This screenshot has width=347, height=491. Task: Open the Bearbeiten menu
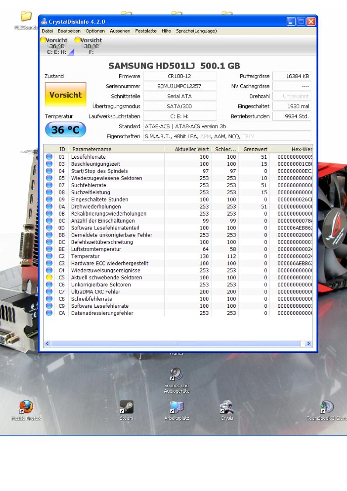[69, 31]
